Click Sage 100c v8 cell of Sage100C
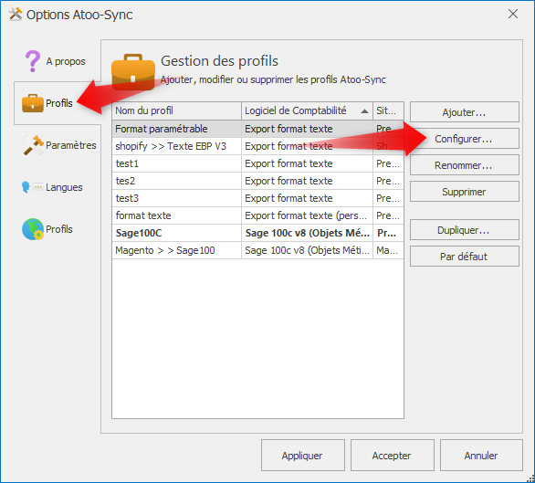 click(307, 233)
